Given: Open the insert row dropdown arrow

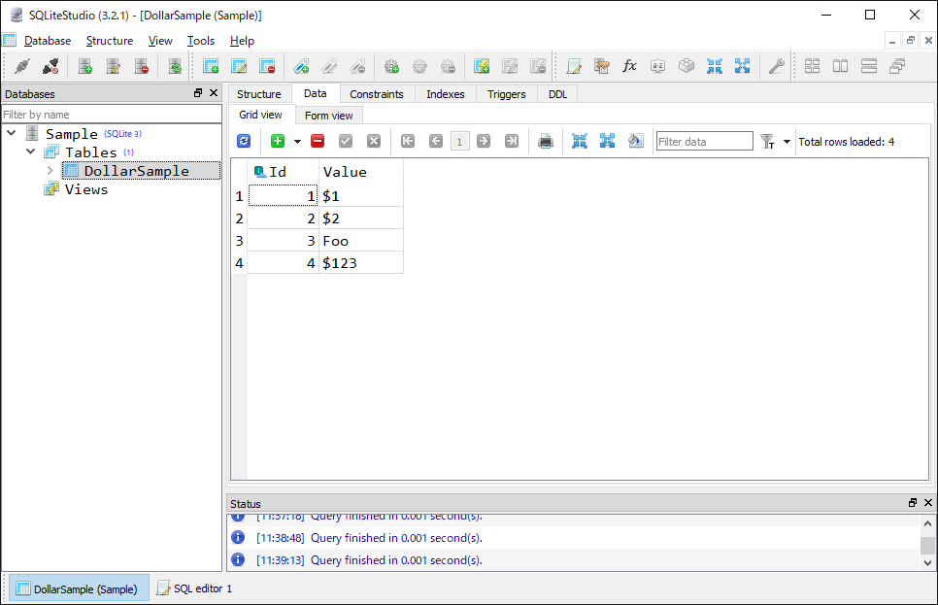Looking at the screenshot, I should coord(297,142).
